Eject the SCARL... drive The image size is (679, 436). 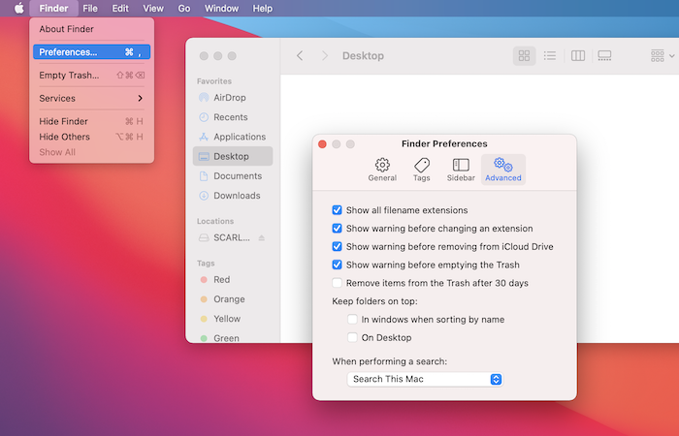[x=262, y=237]
